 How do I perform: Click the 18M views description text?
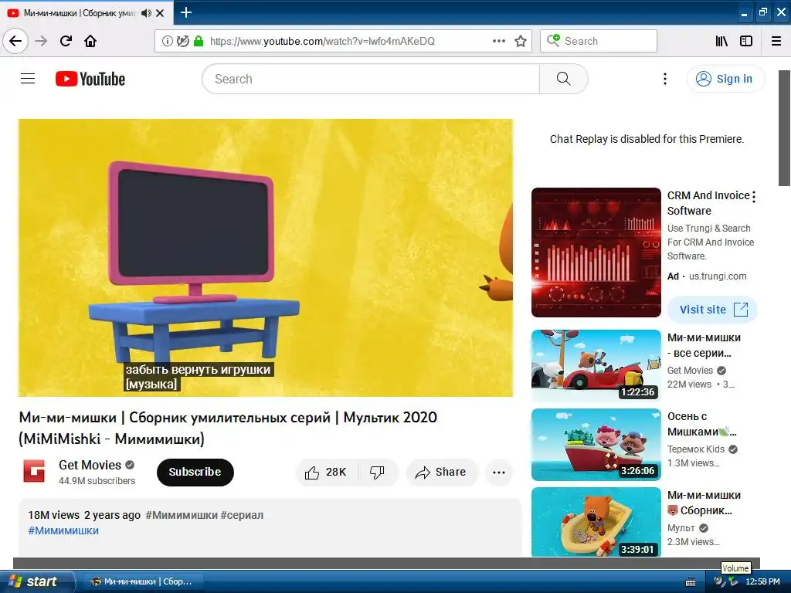[53, 515]
